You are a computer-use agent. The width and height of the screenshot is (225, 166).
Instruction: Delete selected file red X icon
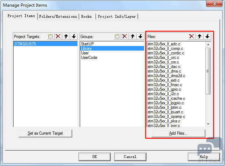pos(192,36)
